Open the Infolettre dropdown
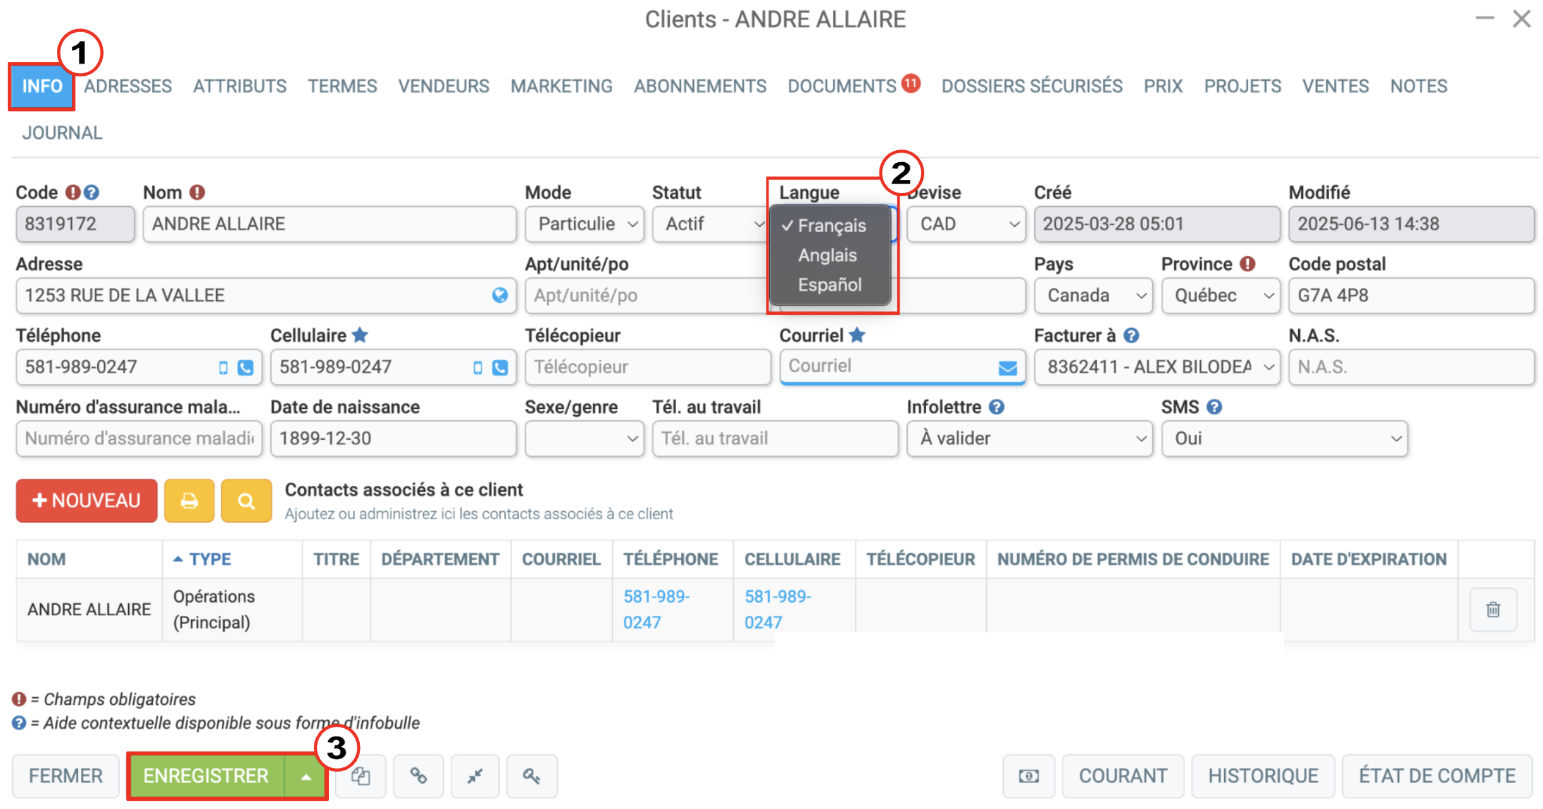 1029,439
